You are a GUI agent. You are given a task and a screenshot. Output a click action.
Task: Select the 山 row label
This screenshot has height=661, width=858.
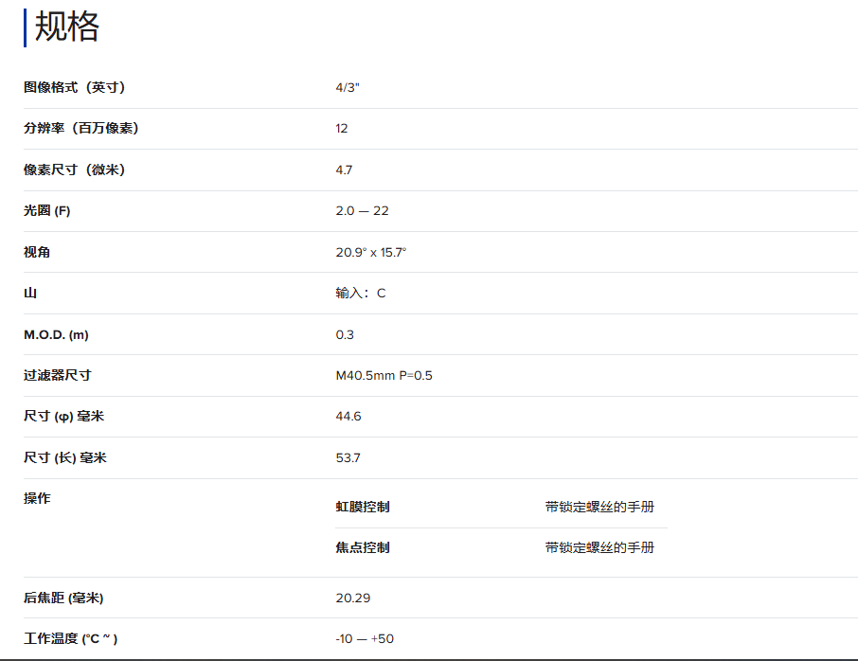[x=30, y=294]
